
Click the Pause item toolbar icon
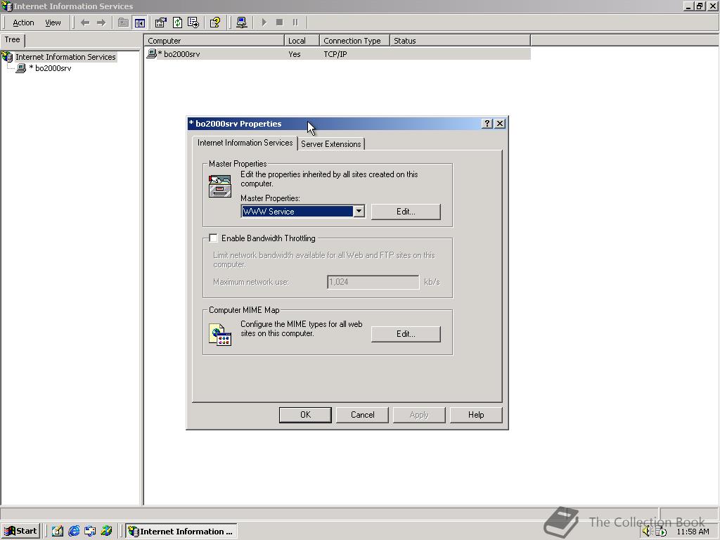[x=295, y=22]
